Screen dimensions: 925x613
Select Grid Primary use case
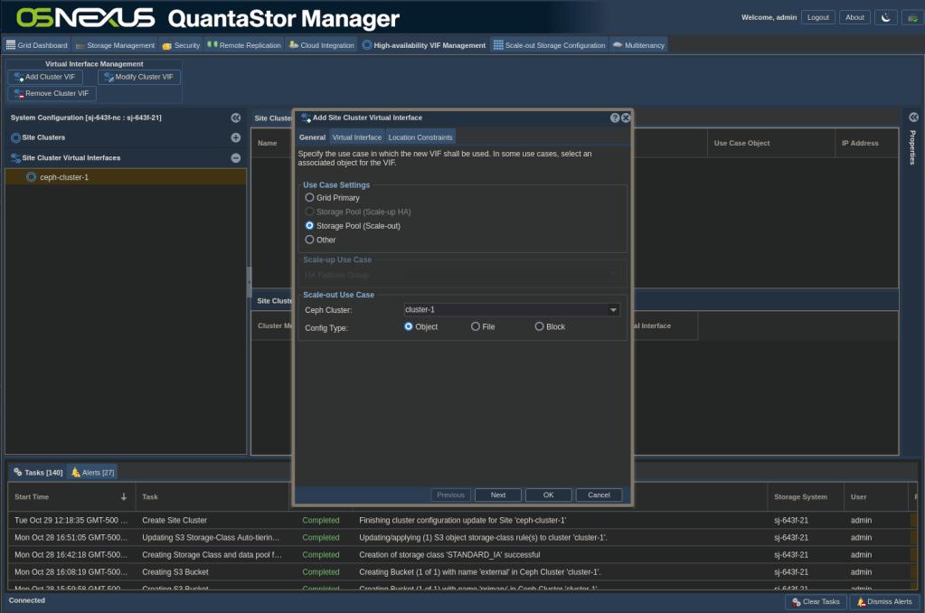pyautogui.click(x=310, y=197)
